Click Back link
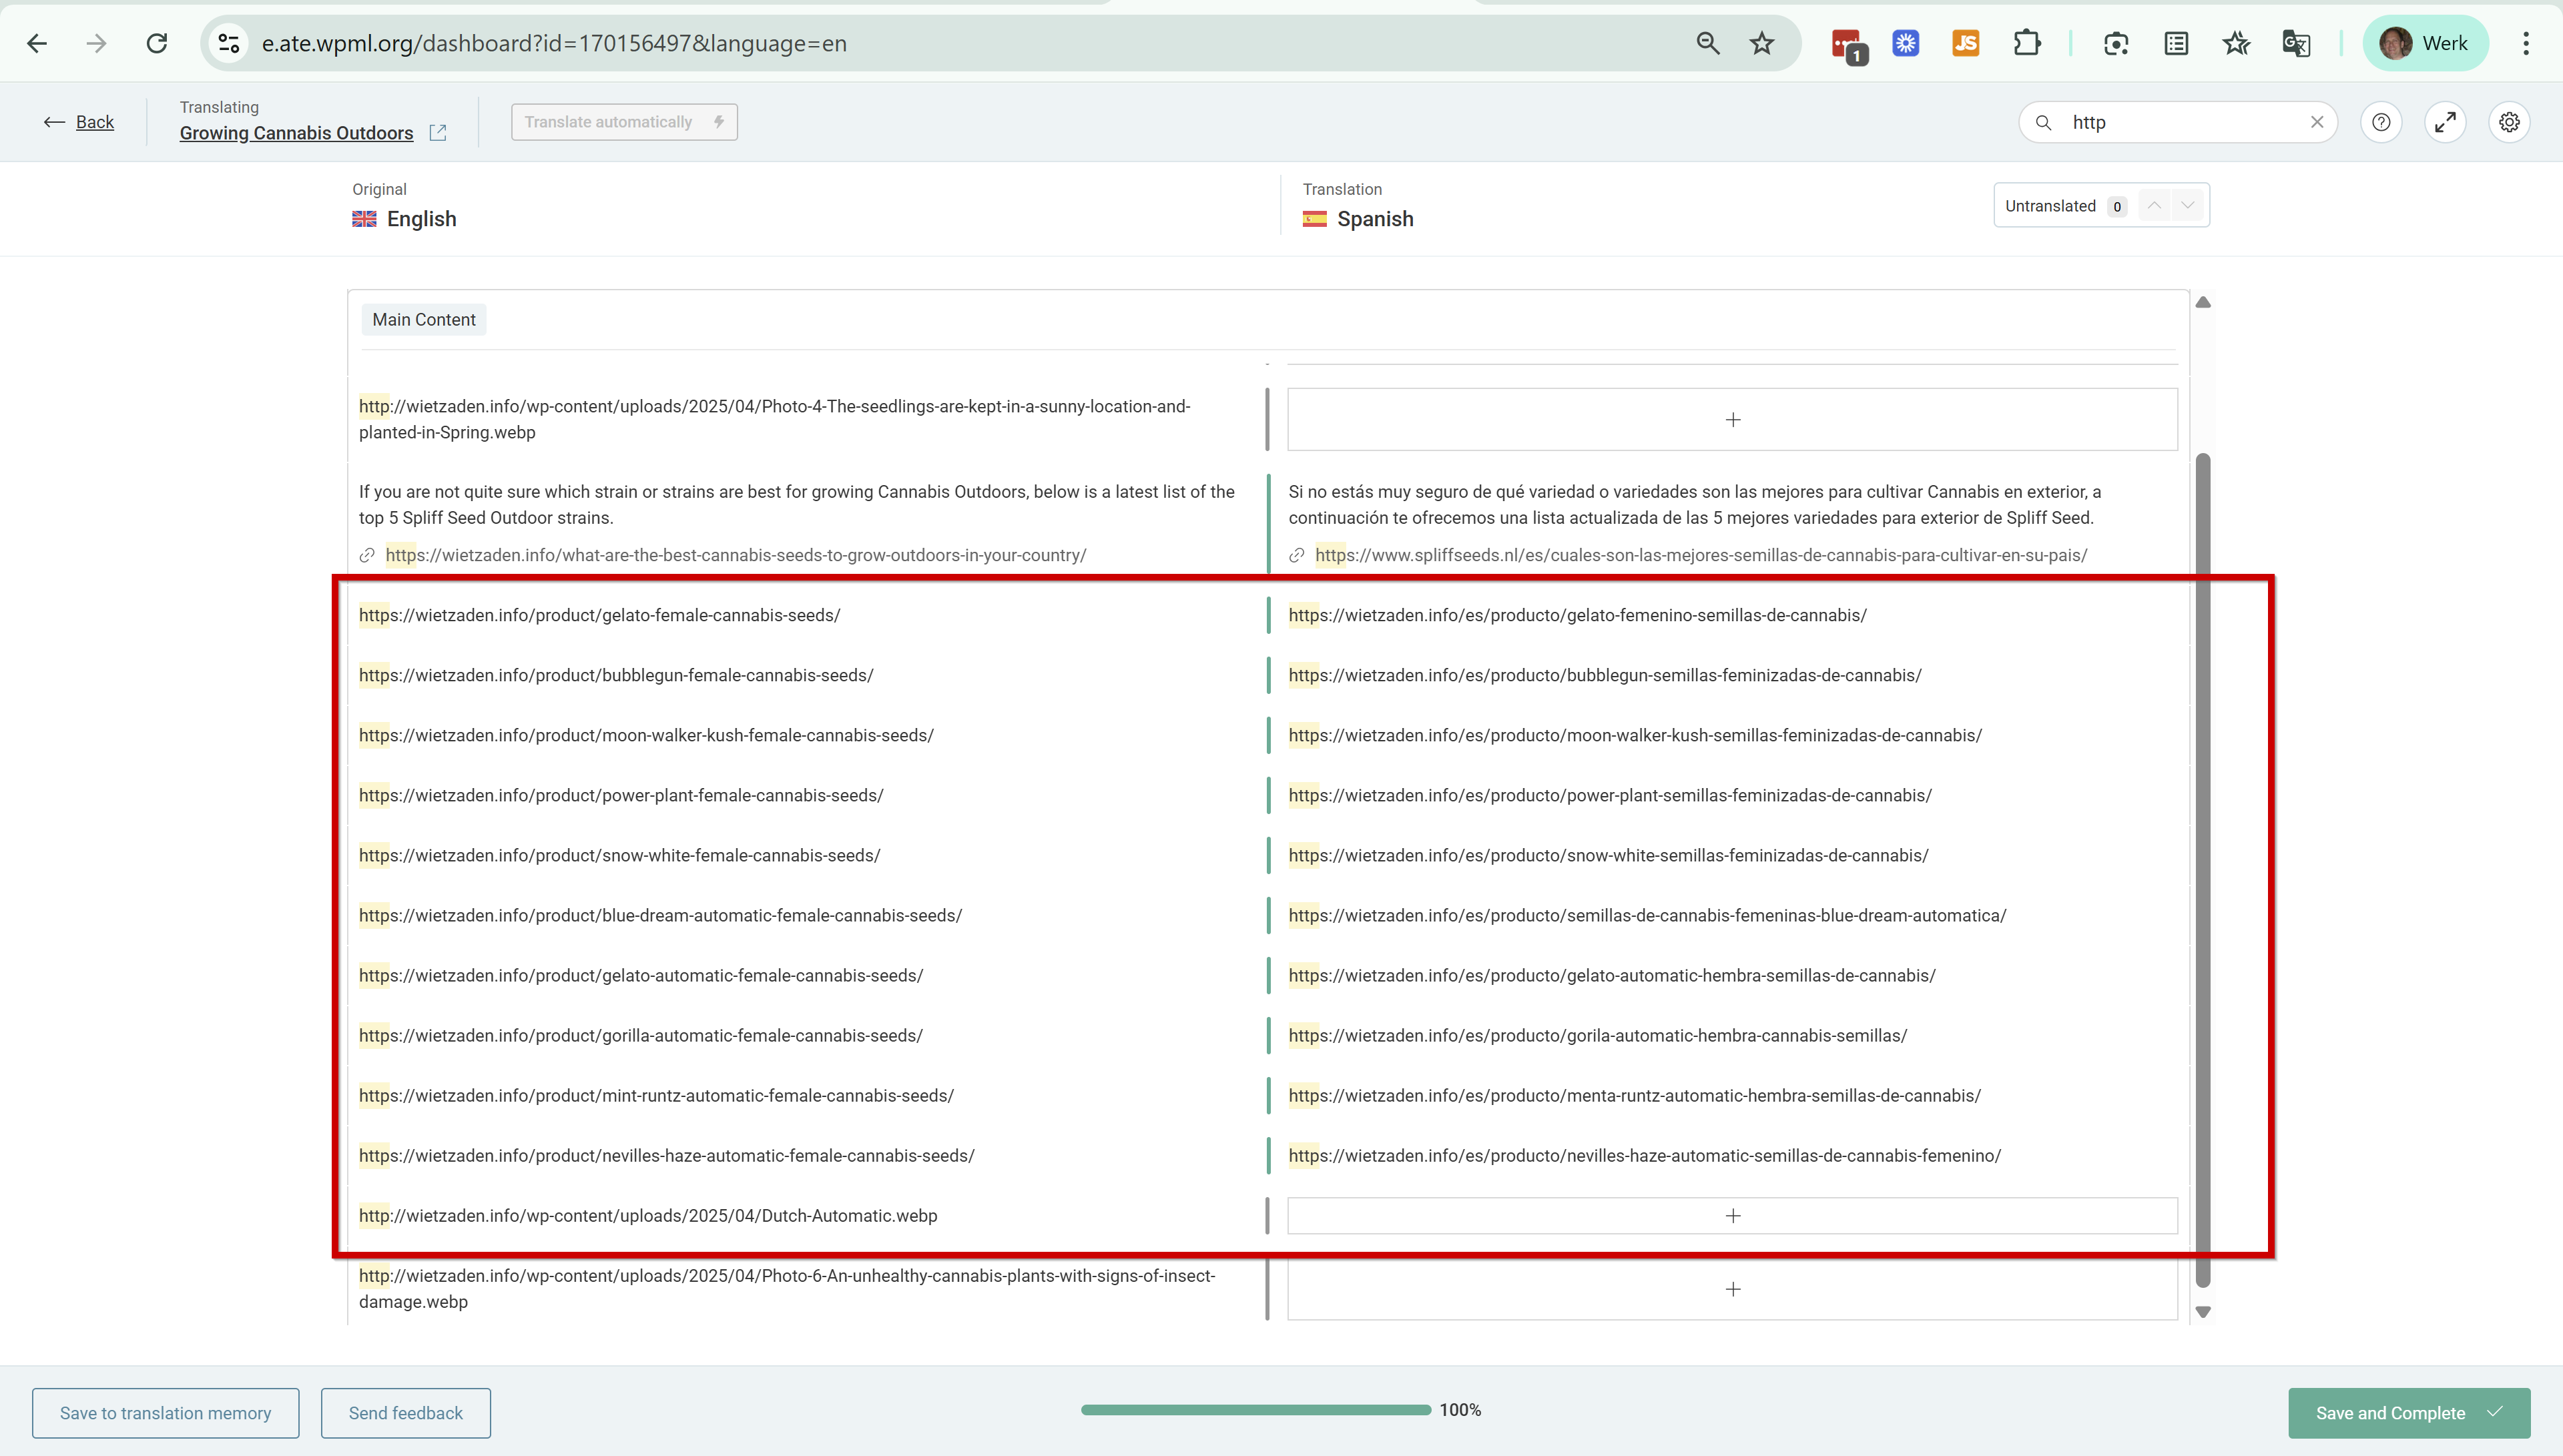This screenshot has width=2563, height=1456. (94, 122)
